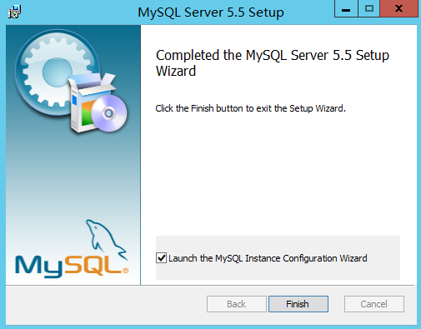Screen dimensions: 421x329
Task: Click the blue gradient banner under the gear
Action: coord(73,172)
